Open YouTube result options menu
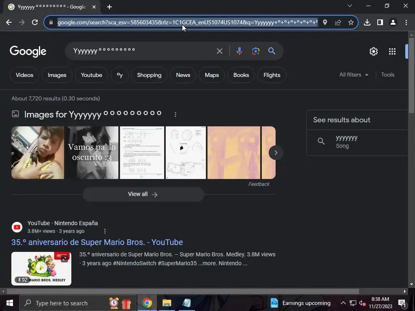Screen dimensions: 415x311 coord(105,231)
